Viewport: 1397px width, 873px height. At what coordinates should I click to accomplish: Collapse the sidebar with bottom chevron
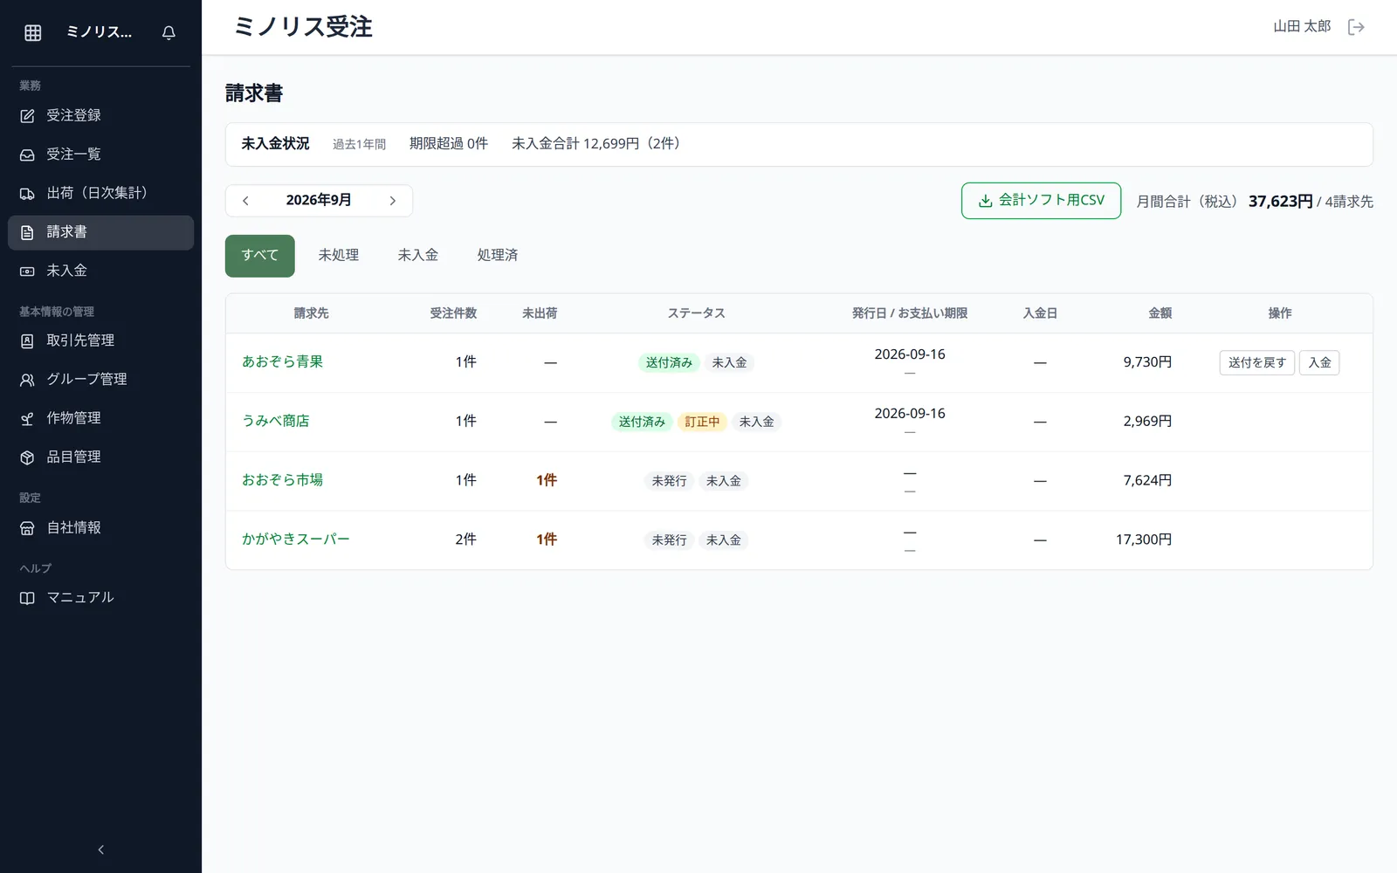100,849
